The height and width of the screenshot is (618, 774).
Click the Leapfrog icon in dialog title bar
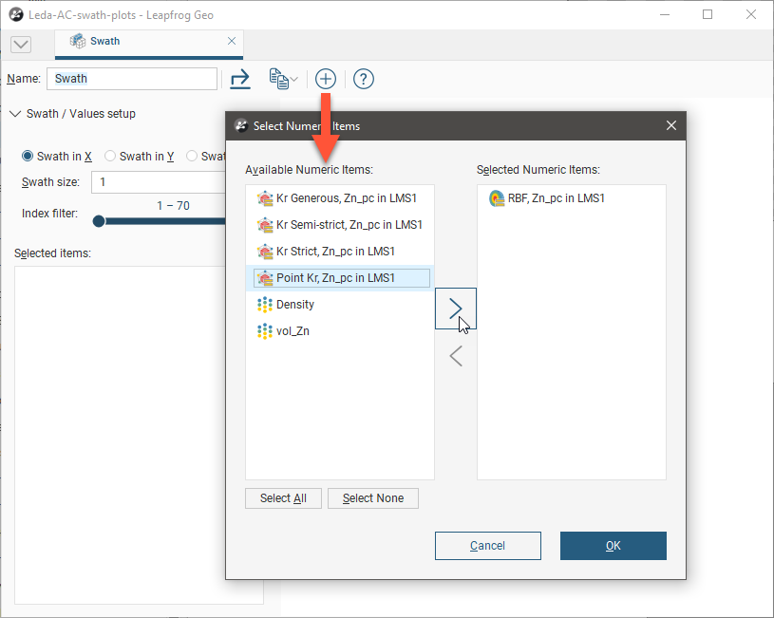(241, 126)
